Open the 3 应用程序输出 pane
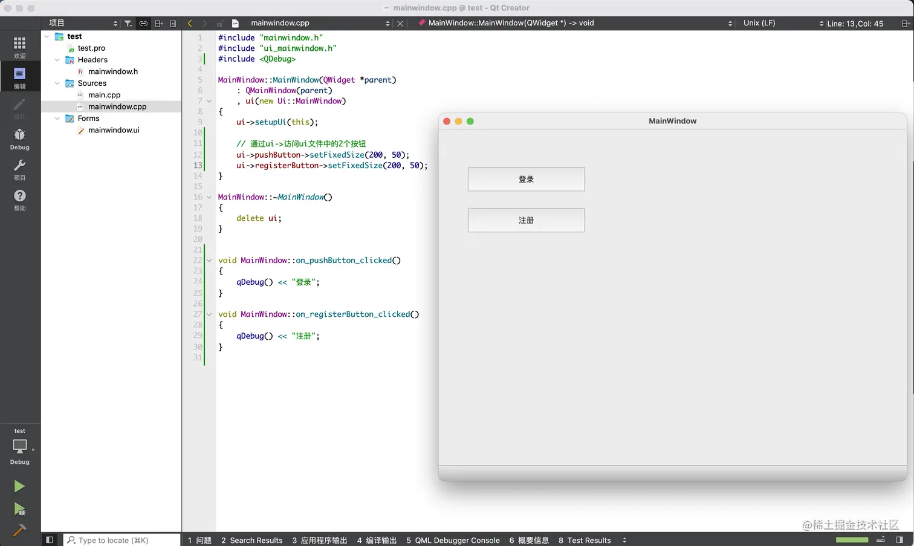 [320, 540]
